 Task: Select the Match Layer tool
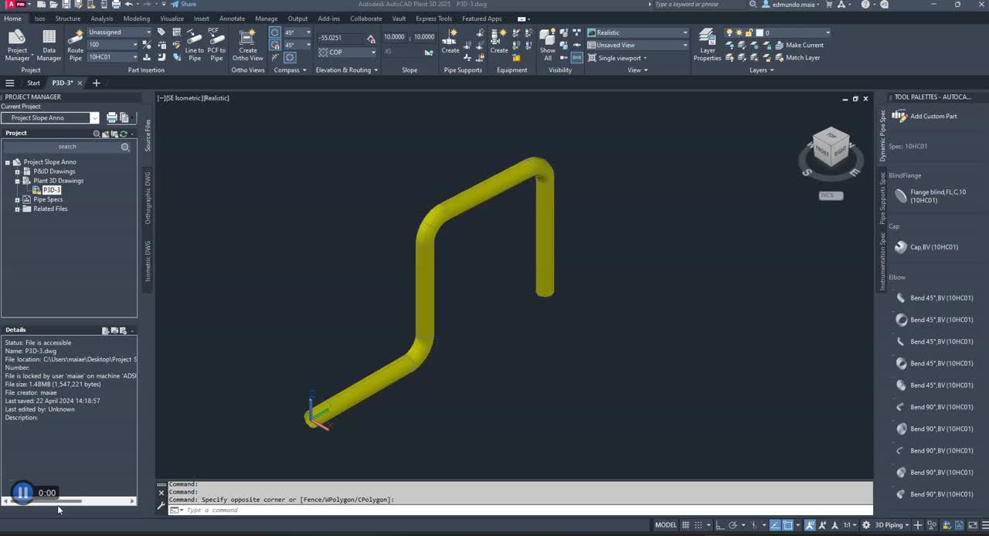801,57
